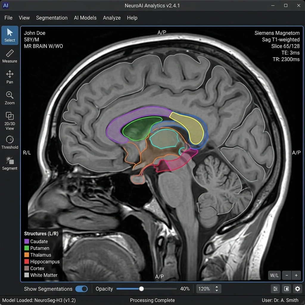Viewport: 305px width, 305px height.
Task: Maximize the NeuroAI Analytics window
Action: [x=286, y=5]
